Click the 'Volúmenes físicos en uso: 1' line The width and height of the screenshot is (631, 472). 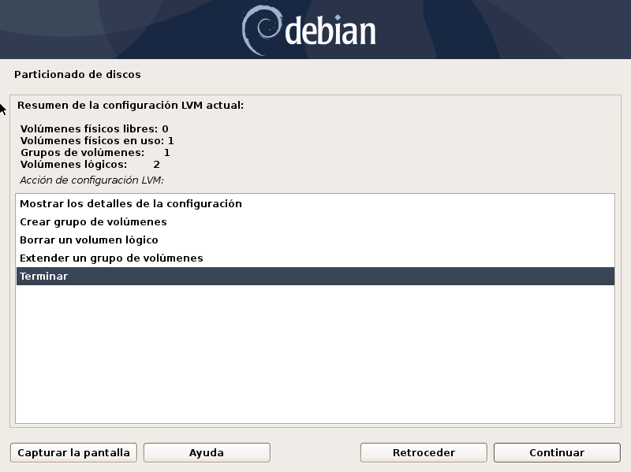tap(97, 140)
